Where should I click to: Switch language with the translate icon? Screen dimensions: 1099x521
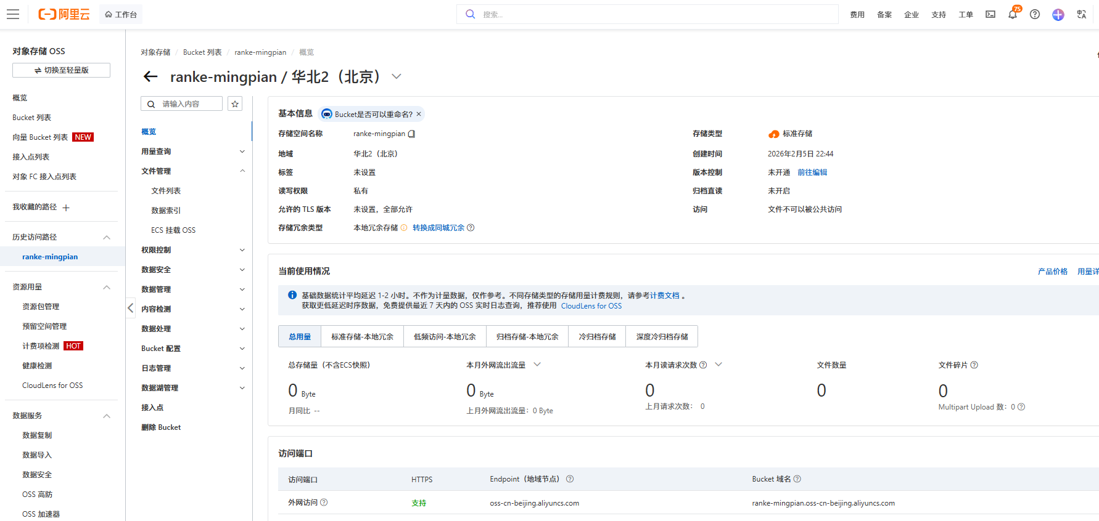[x=1082, y=14]
